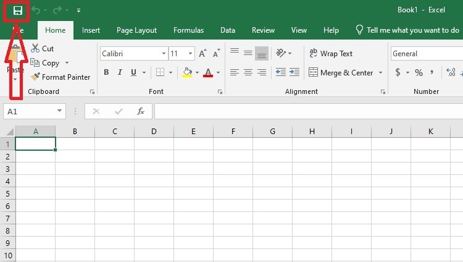Viewport: 463px width, 262px height.
Task: Apply Accounting dollar format
Action: pyautogui.click(x=398, y=72)
